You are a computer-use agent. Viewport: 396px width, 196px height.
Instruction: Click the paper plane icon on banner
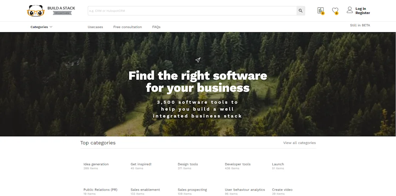[198, 60]
